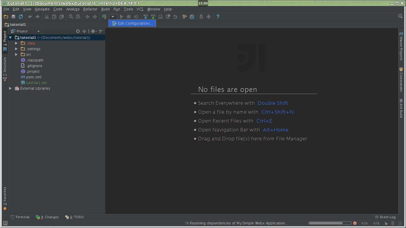406x228 pixels.
Task: Click the Help question mark icon
Action: pos(218,17)
